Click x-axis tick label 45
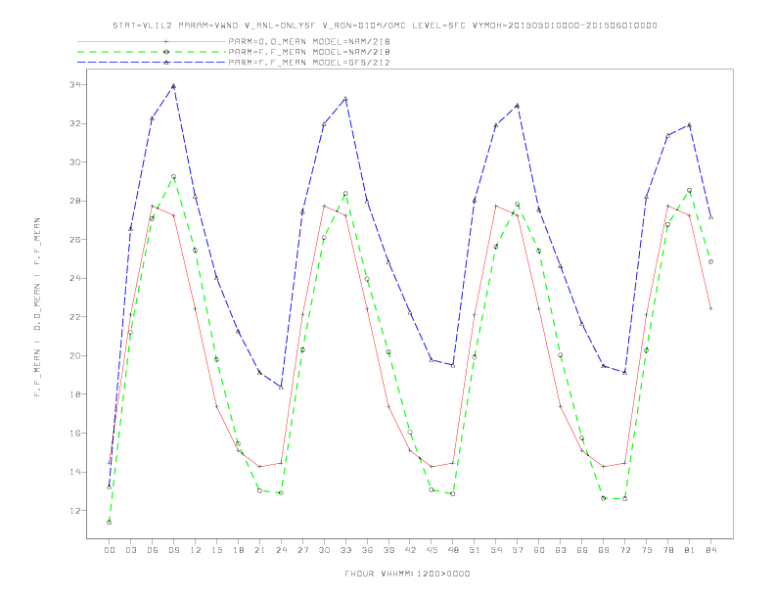Screen dimensions: 775x599 432,550
